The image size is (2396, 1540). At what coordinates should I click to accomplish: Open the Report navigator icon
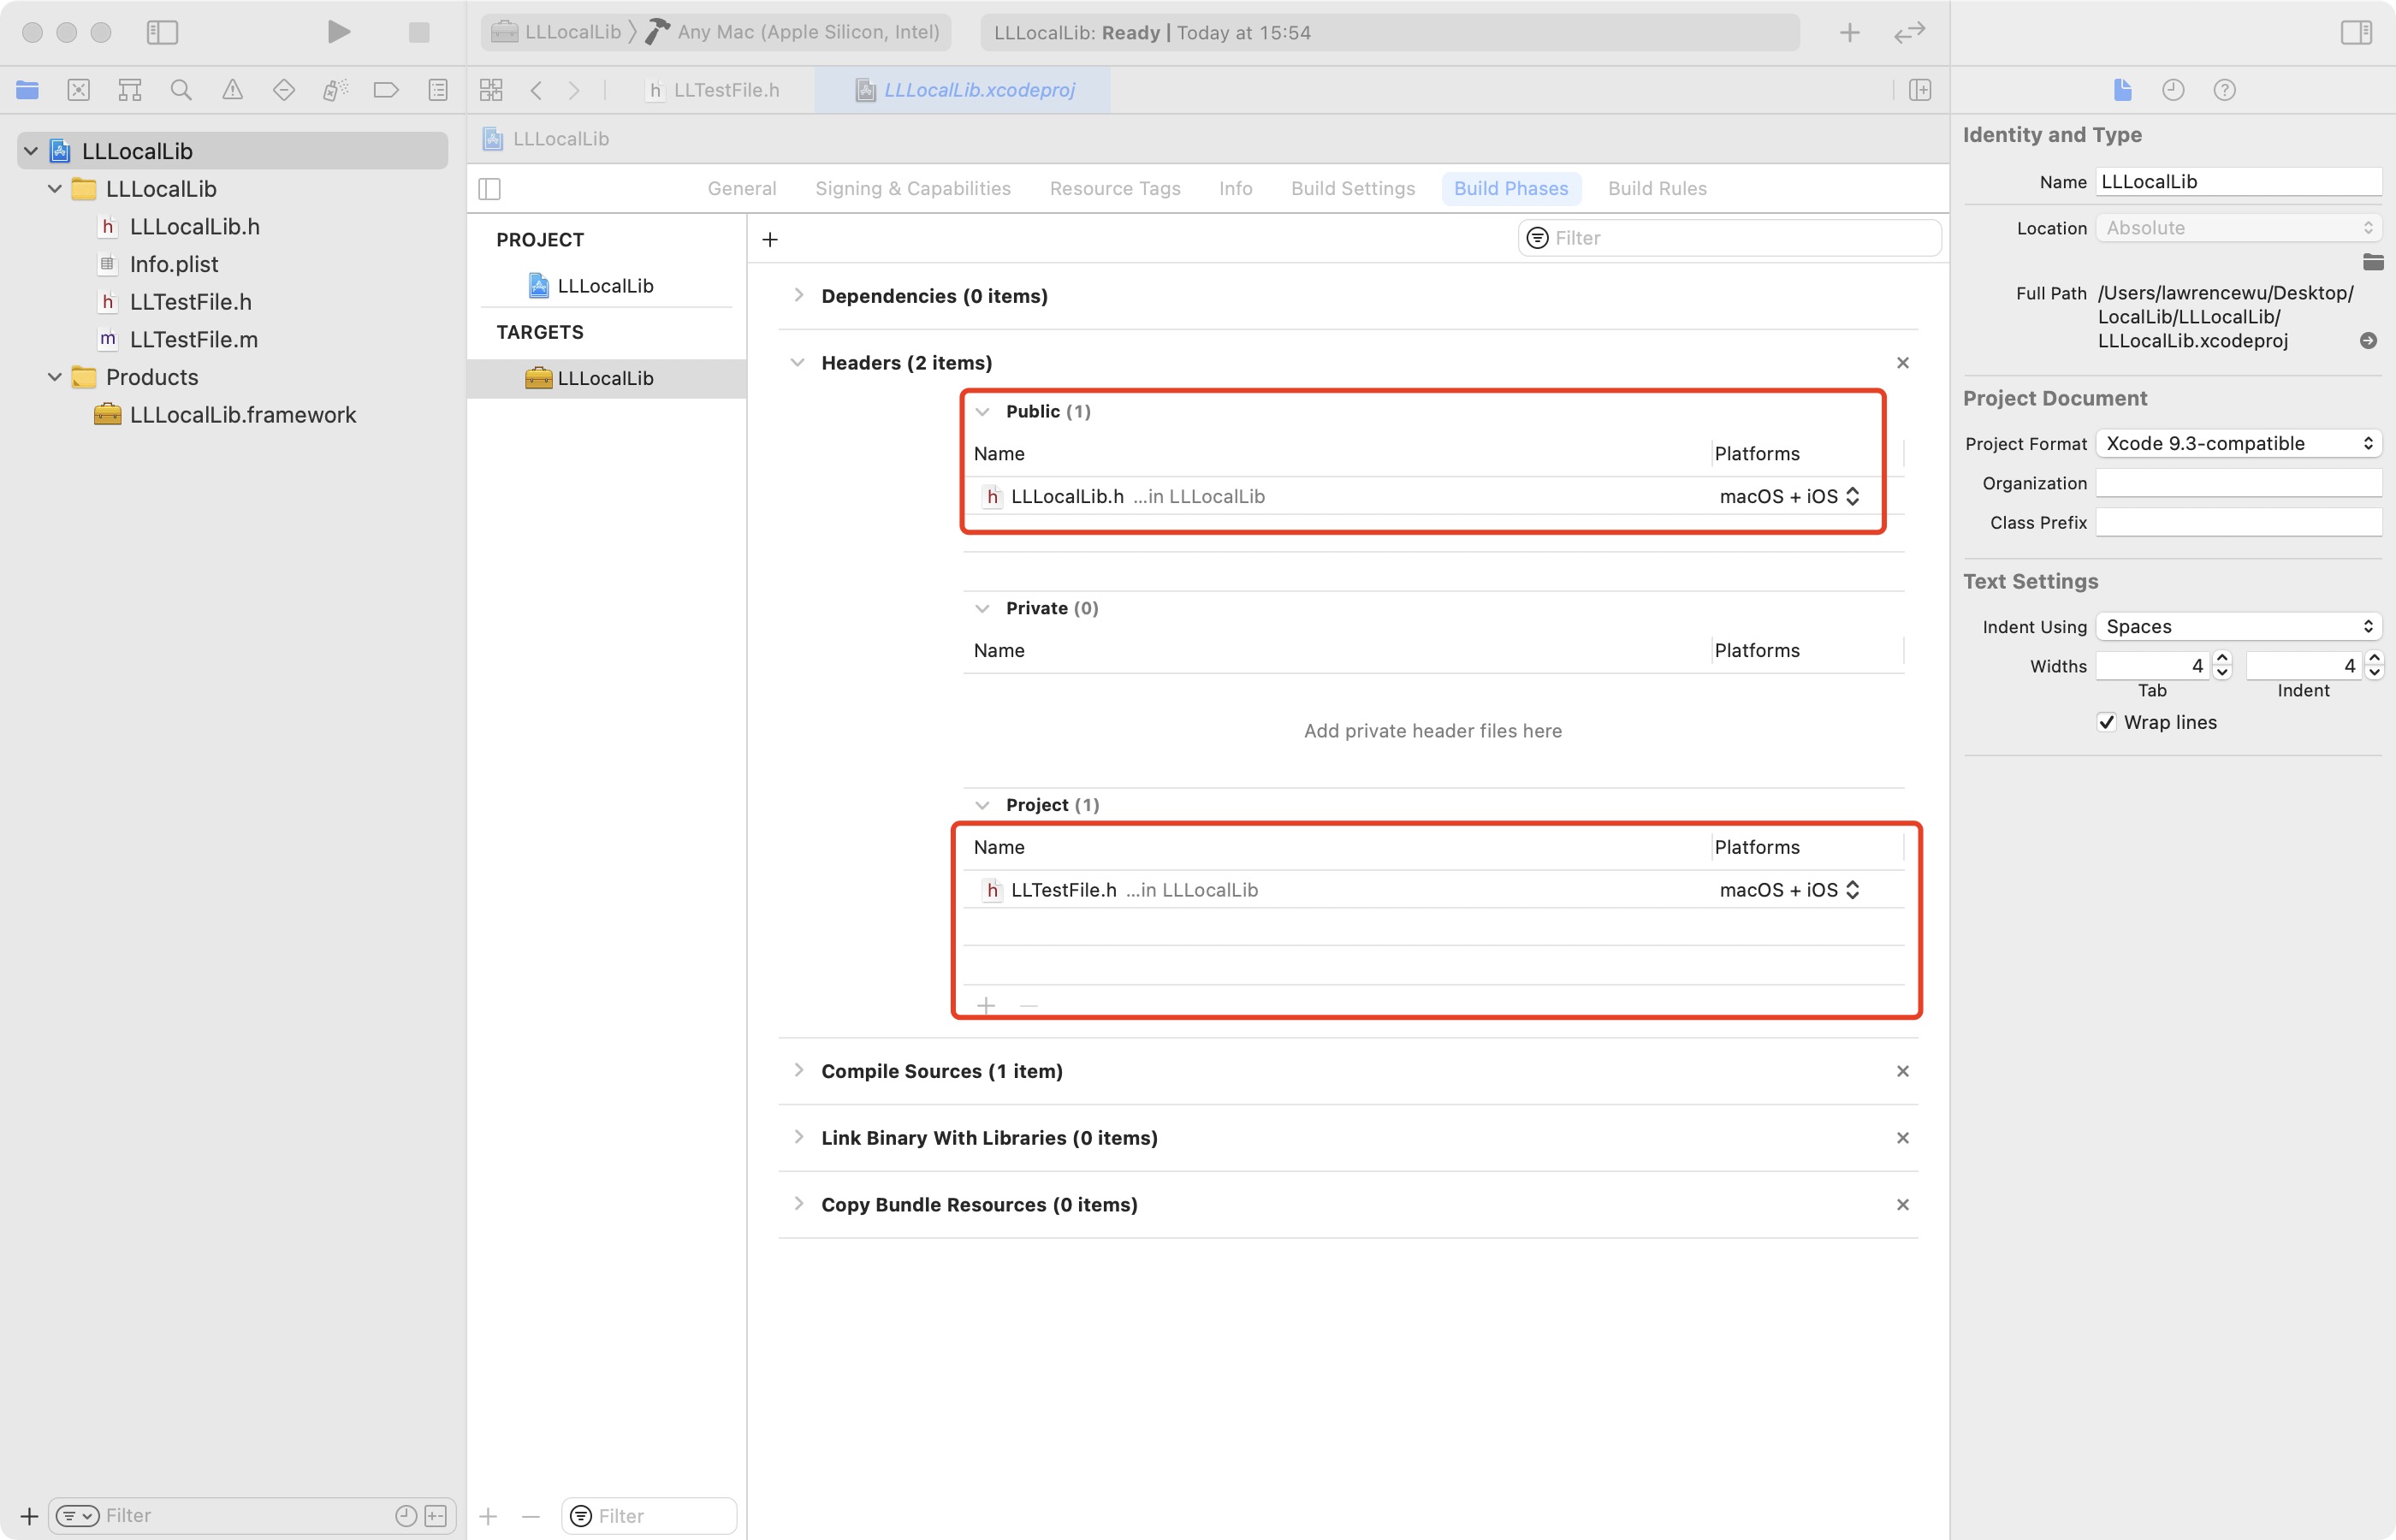[438, 90]
